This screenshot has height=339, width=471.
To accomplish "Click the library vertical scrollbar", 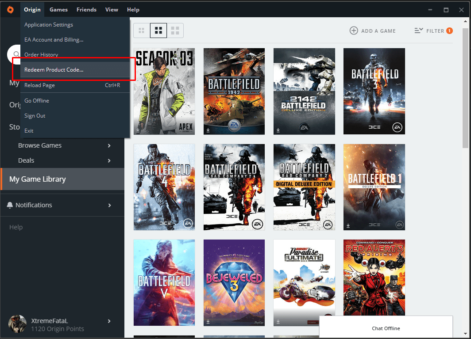I will 466,88.
